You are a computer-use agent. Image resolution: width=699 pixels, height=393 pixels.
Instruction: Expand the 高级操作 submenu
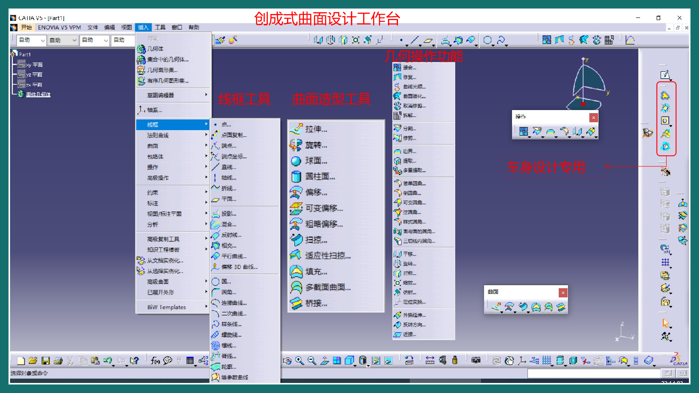click(173, 178)
